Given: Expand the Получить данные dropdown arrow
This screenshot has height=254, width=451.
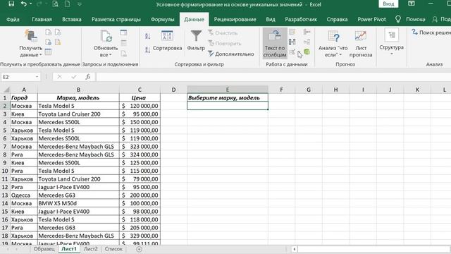Looking at the screenshot, I should tap(41, 55).
